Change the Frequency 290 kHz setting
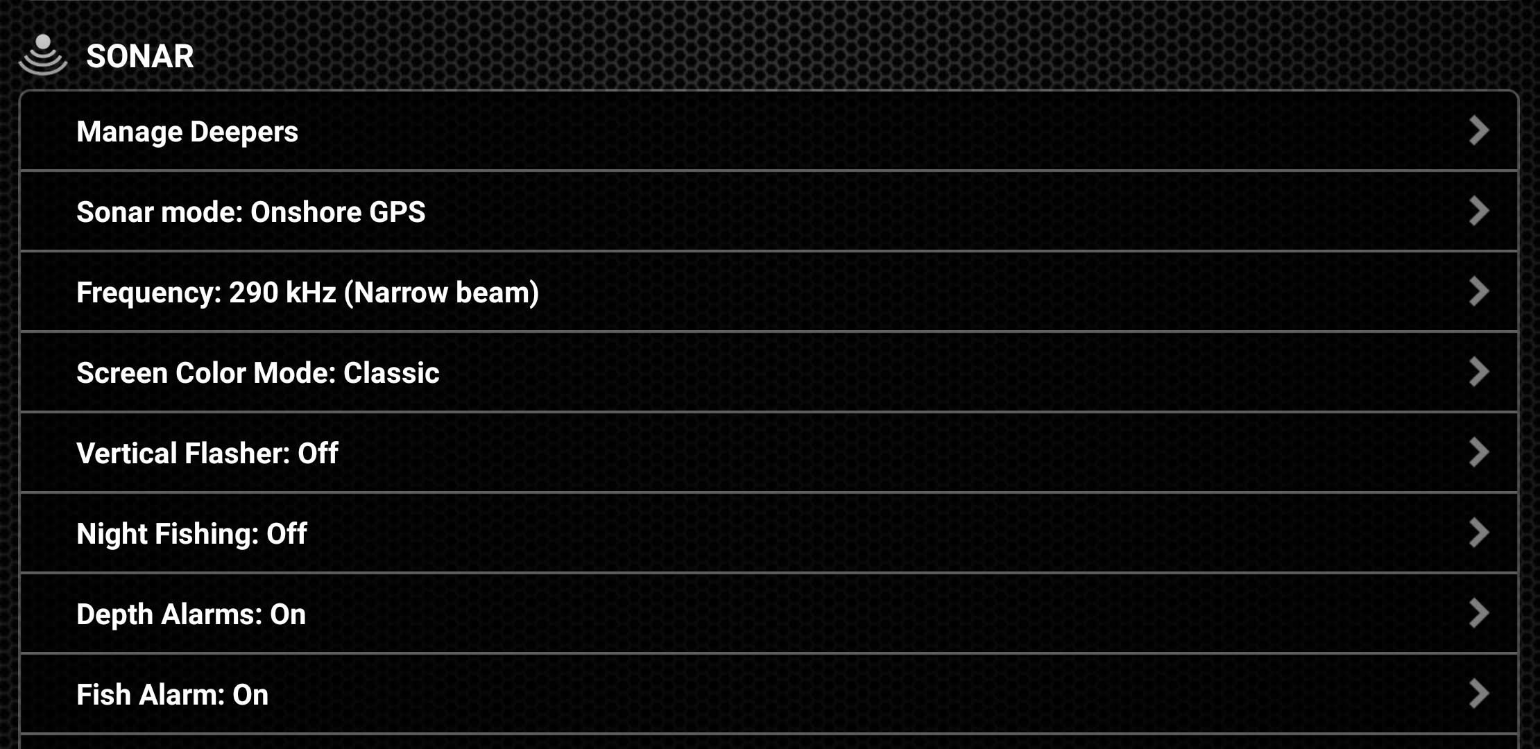This screenshot has width=1540, height=749. click(x=307, y=293)
